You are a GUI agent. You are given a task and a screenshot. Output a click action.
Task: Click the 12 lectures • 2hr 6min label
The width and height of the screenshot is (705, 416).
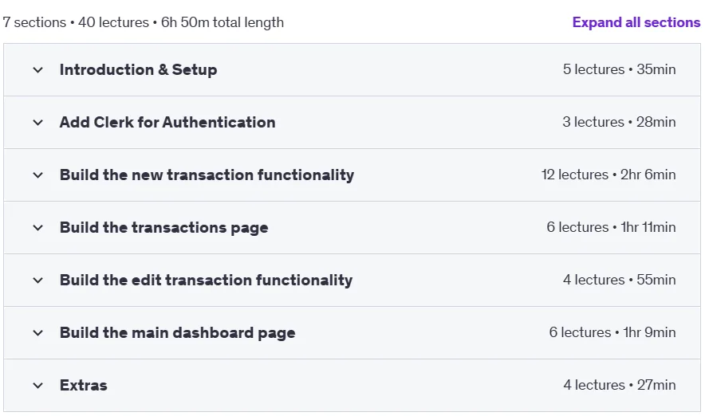point(609,175)
